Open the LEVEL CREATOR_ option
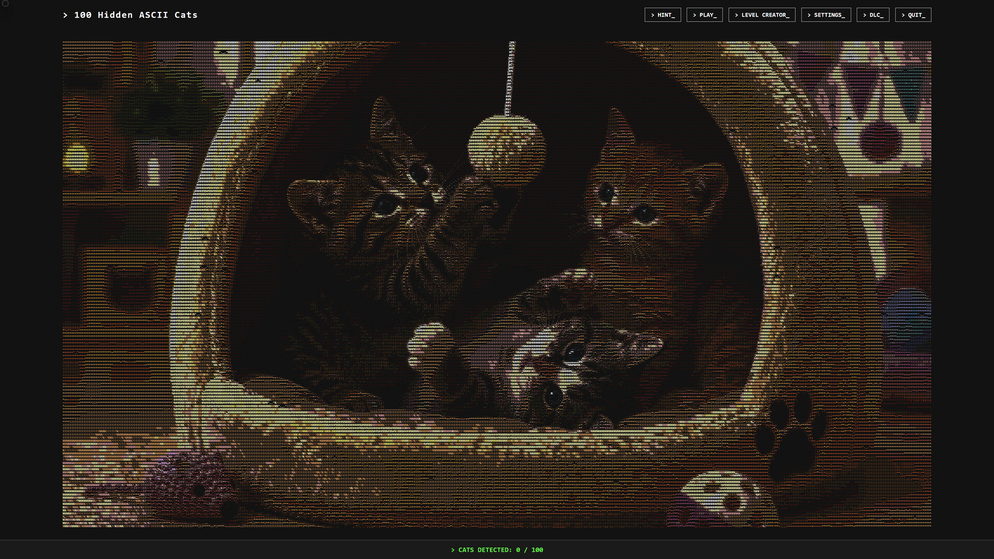 [x=762, y=15]
